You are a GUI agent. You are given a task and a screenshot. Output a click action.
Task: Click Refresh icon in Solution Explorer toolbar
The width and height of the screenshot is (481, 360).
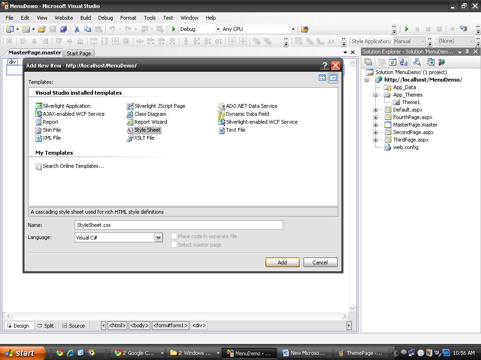click(392, 62)
